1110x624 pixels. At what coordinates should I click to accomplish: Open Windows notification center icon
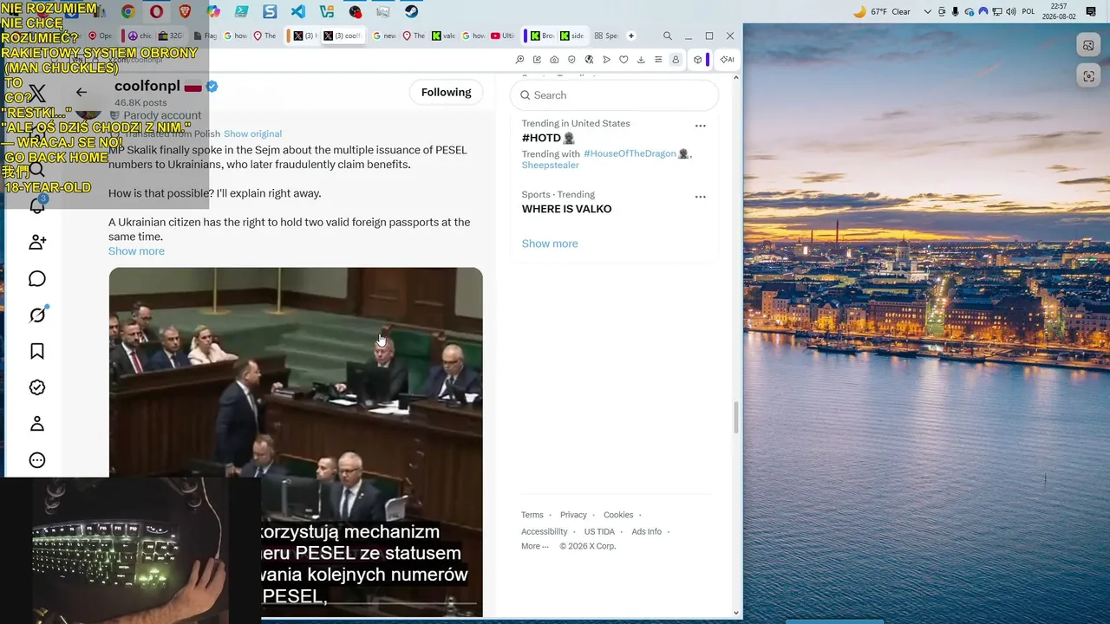pyautogui.click(x=1091, y=11)
